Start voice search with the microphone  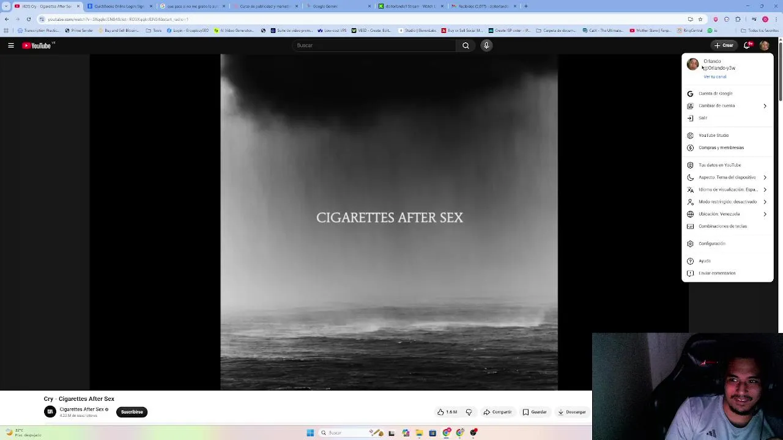tap(486, 45)
